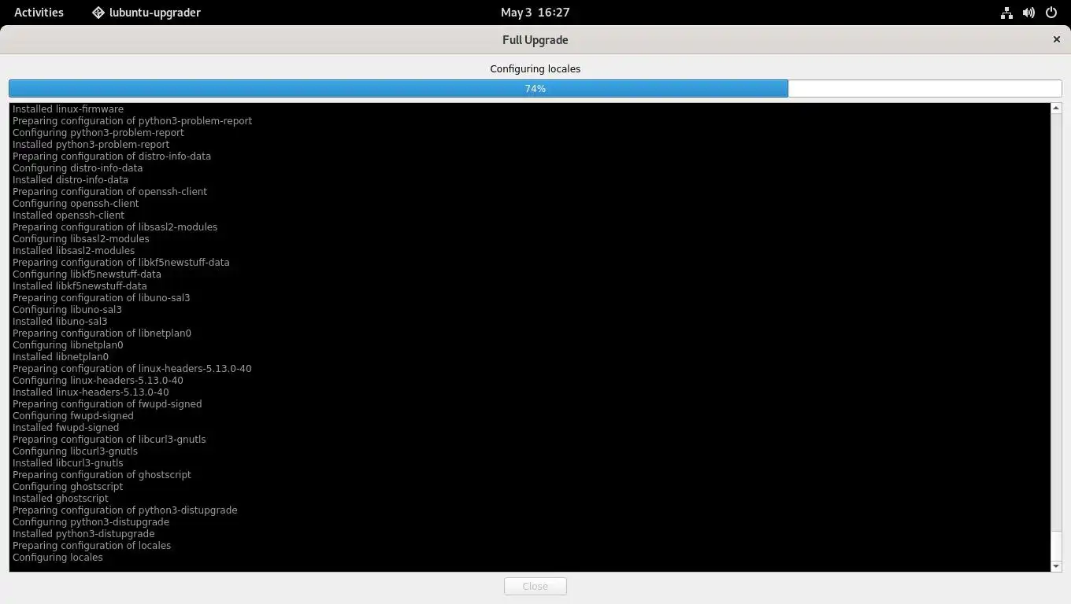Close the Full Upgrade window

click(x=1057, y=39)
